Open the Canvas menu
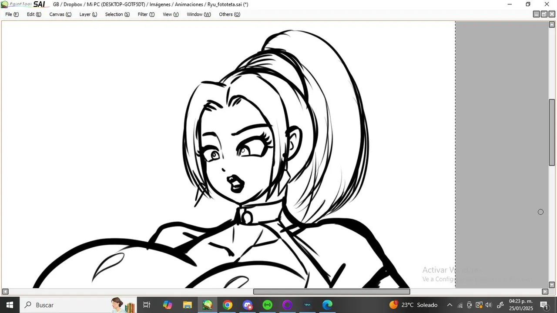 tap(60, 14)
